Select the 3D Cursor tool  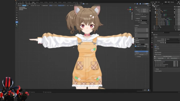17,10
